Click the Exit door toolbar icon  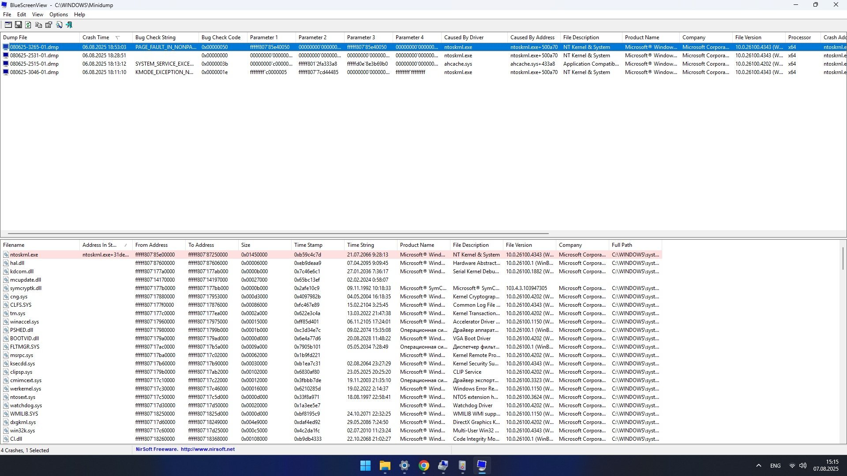[x=69, y=25]
